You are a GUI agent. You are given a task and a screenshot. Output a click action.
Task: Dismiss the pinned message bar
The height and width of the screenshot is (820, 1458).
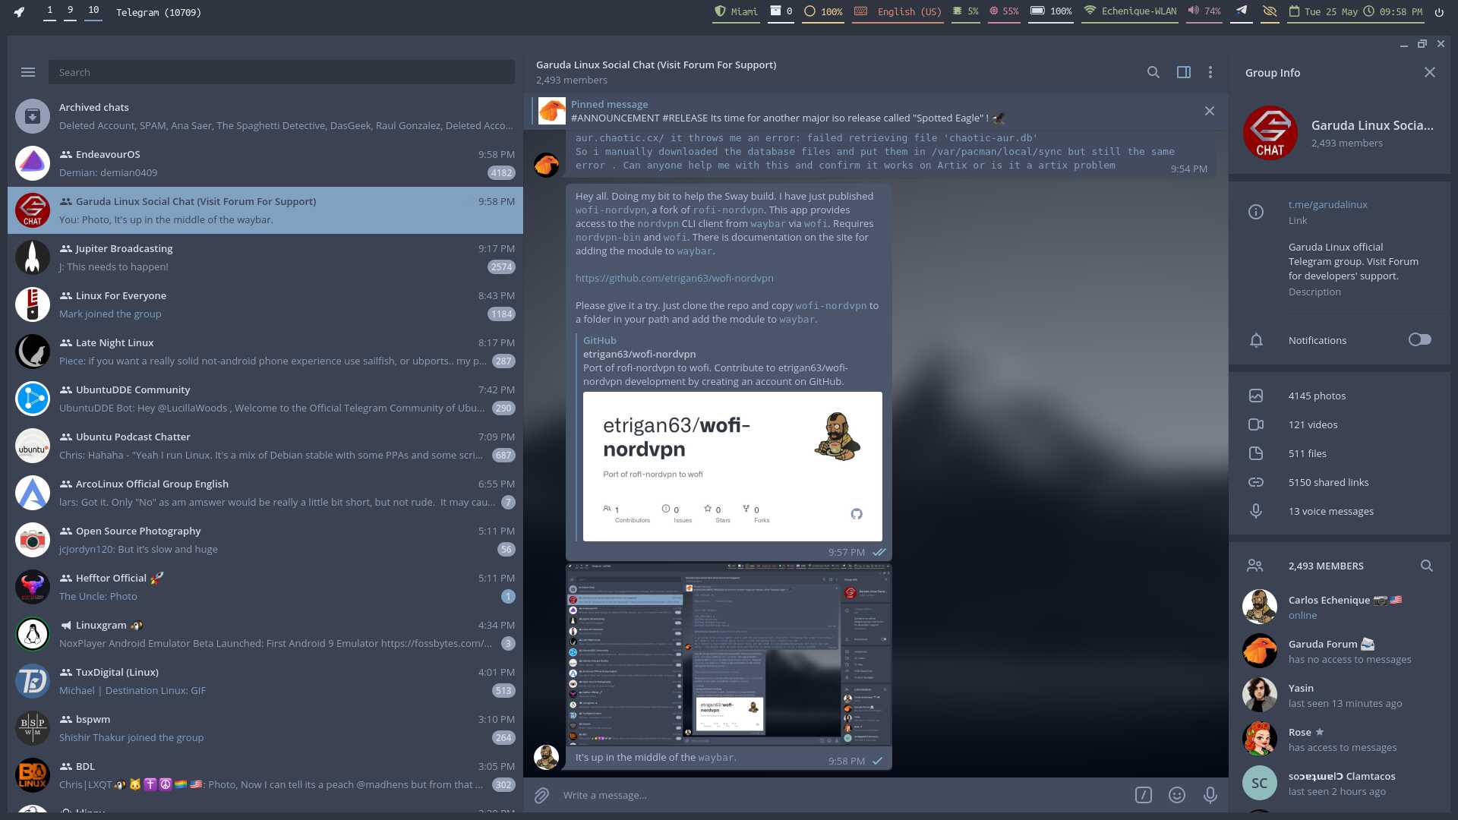[x=1210, y=111]
